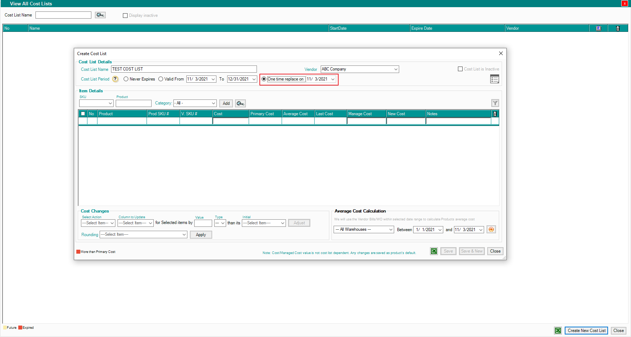Click the StartDate column header

click(369, 28)
